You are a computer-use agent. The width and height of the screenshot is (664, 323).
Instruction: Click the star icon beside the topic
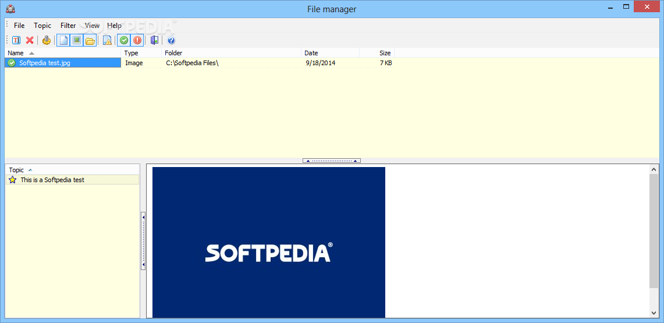[x=13, y=179]
